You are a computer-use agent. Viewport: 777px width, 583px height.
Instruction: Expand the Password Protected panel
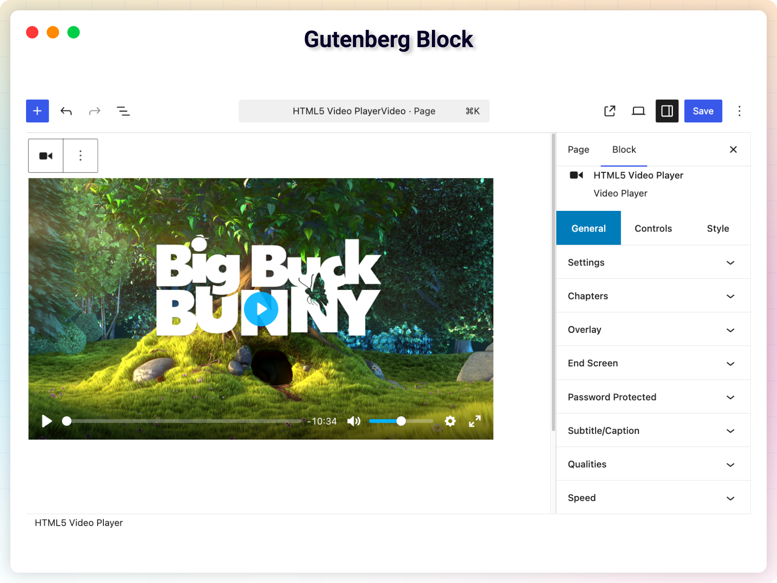[653, 397]
